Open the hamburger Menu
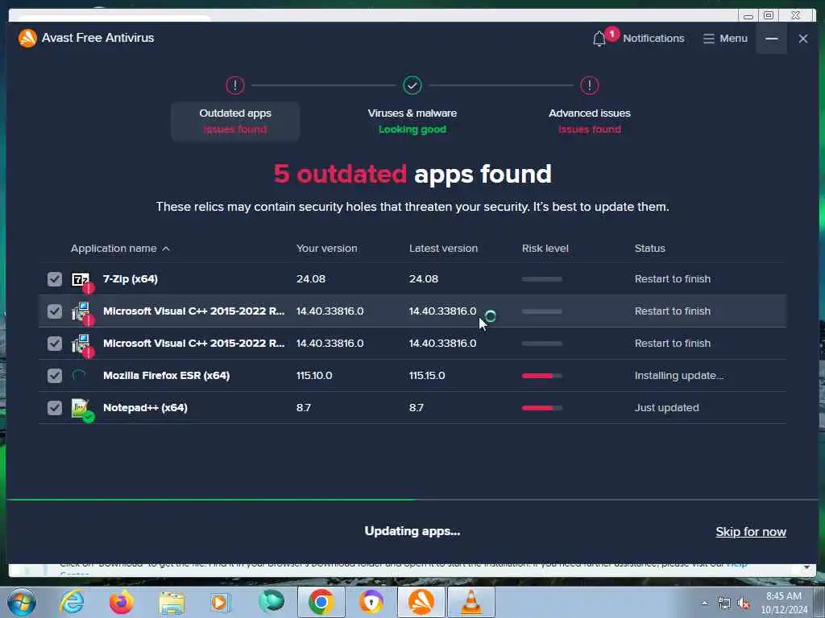The width and height of the screenshot is (825, 618). coord(725,39)
